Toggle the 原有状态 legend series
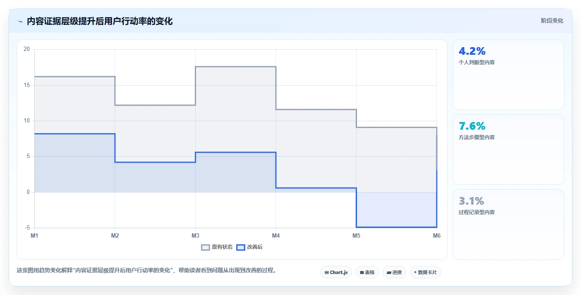Viewport: 581px width, 295px height. point(217,247)
